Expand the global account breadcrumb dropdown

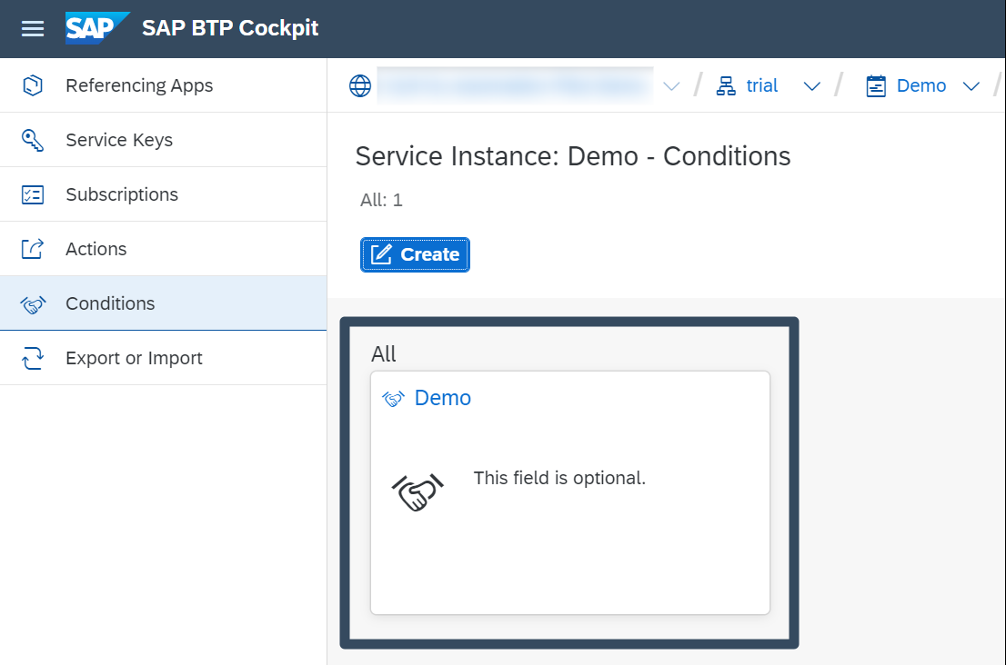(x=671, y=86)
